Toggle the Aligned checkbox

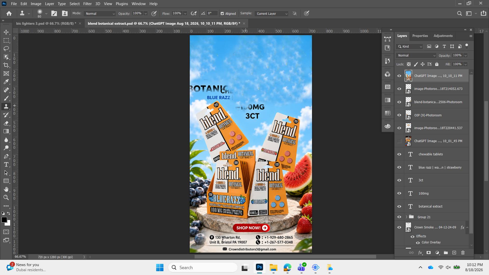click(x=222, y=13)
